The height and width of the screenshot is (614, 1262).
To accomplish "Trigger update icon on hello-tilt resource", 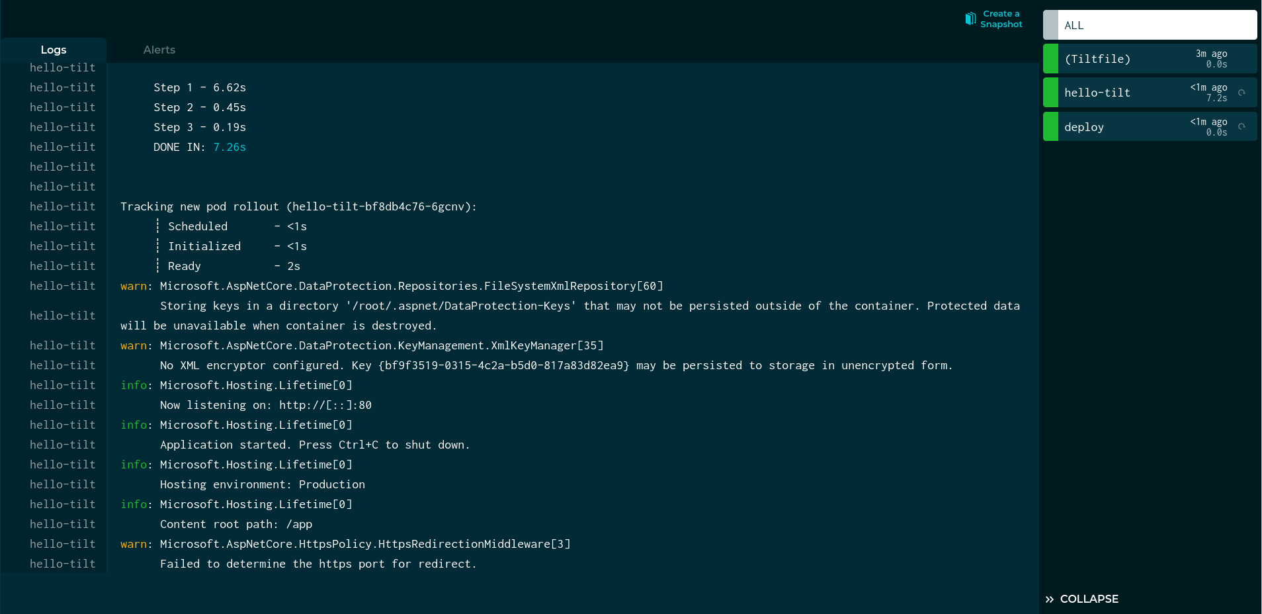I will pyautogui.click(x=1241, y=93).
